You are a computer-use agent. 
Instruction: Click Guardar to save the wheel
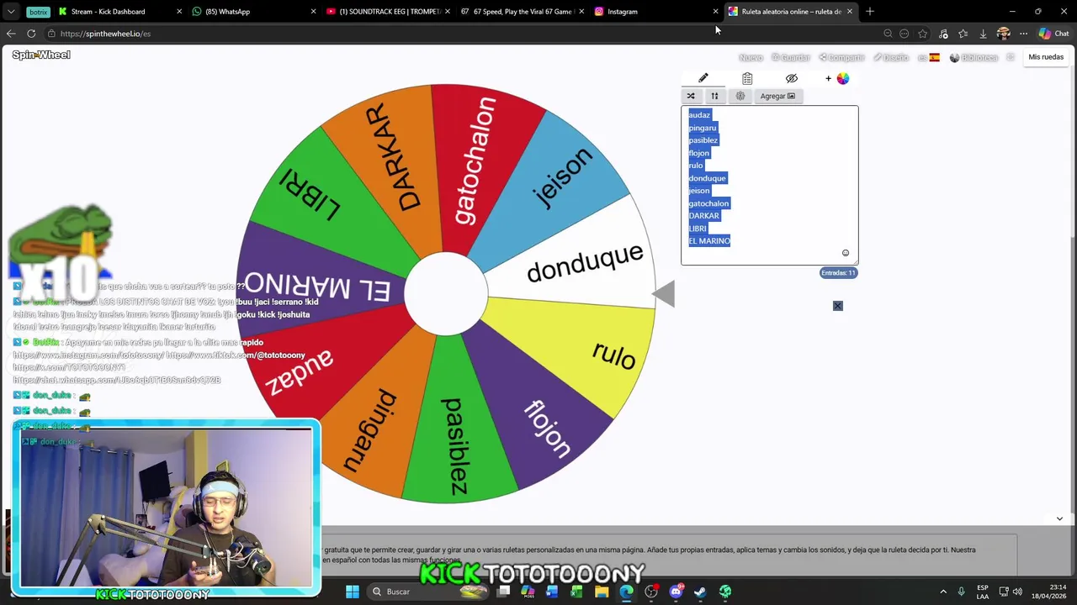[791, 57]
